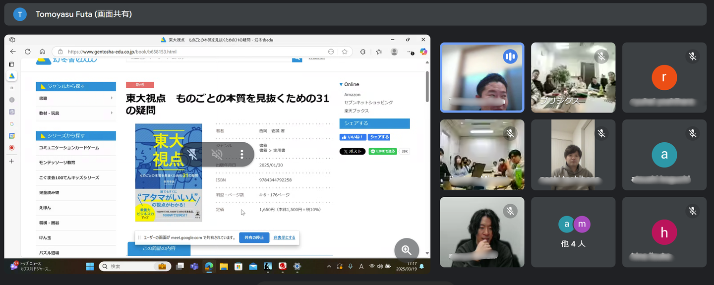Image resolution: width=714 pixels, height=285 pixels.
Task: Collapse the Online section triangle
Action: pos(341,84)
